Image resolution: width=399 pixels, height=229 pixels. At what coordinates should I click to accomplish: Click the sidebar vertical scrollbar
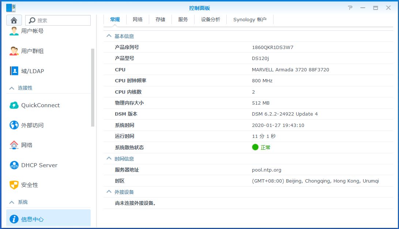93,87
